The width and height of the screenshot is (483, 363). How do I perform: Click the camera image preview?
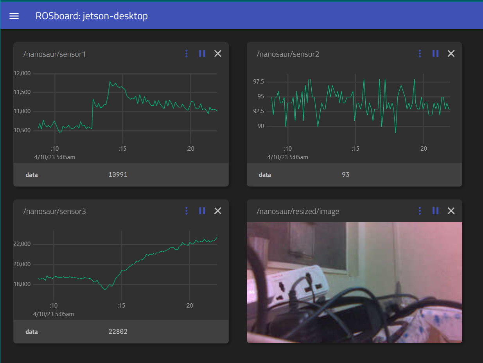click(x=354, y=282)
